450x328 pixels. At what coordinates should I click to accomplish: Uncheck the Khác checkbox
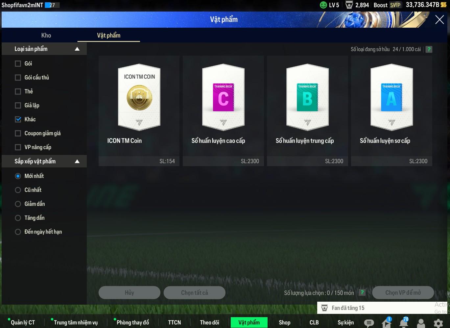click(x=18, y=119)
